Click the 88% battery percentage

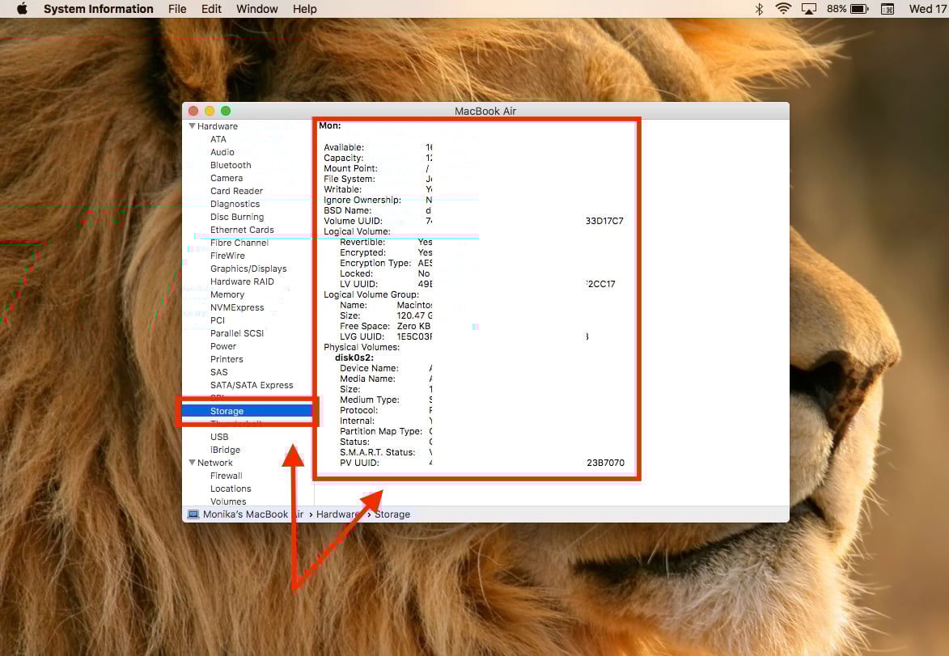tap(837, 8)
